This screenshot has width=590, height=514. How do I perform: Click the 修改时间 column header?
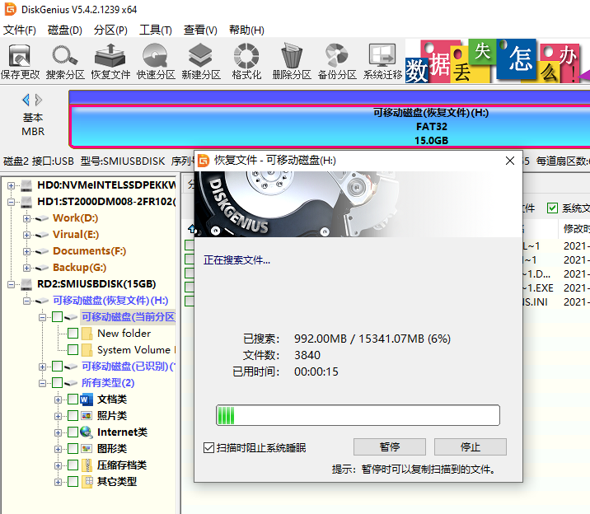pos(576,229)
